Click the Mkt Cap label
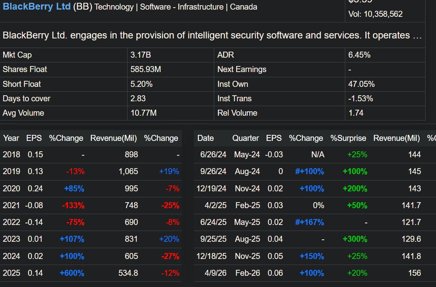436x287 pixels. (x=17, y=55)
